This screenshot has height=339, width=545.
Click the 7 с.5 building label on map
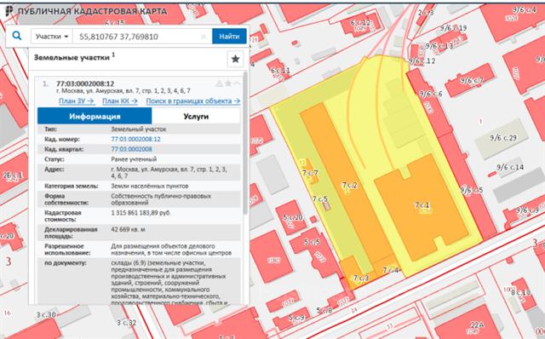[x=319, y=199]
